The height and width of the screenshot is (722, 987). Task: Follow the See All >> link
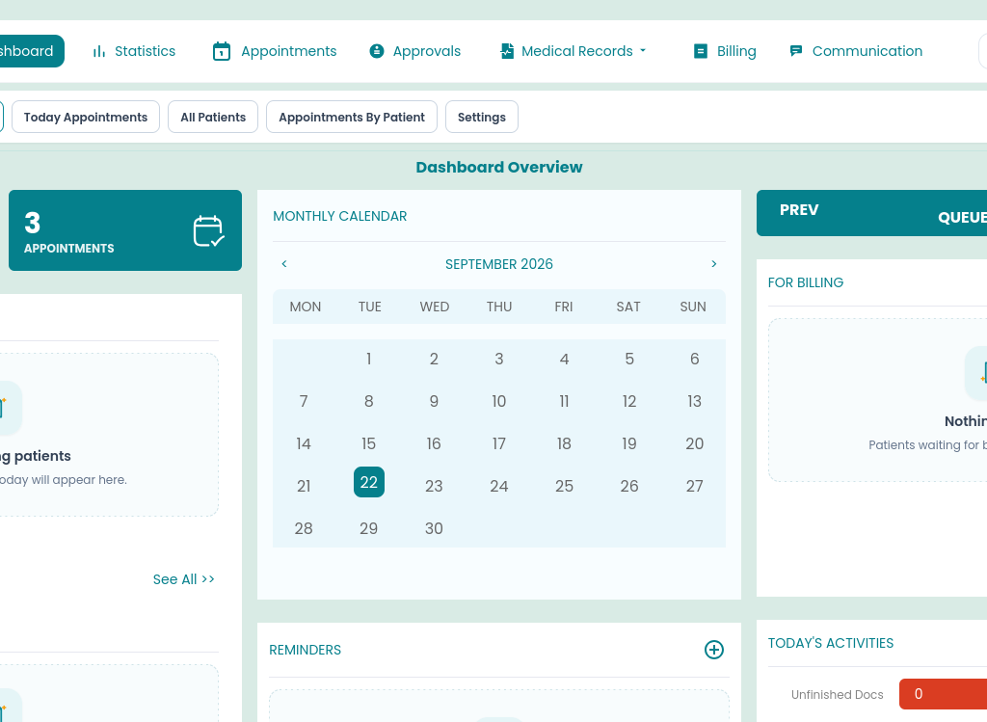coord(184,579)
